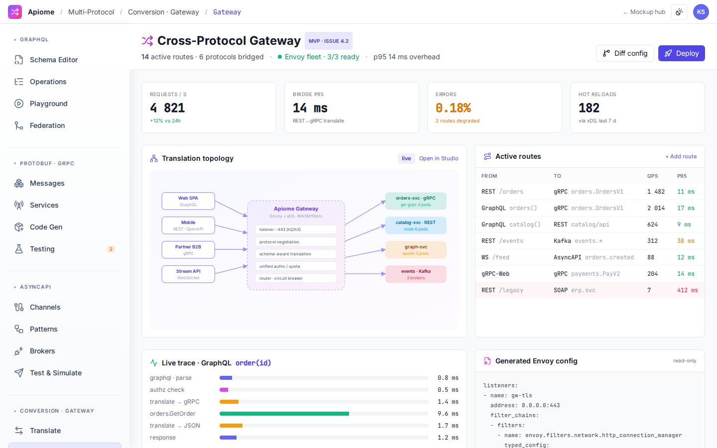Click the Translation topology network icon
Viewport: 717px width, 448px height.
(x=154, y=158)
